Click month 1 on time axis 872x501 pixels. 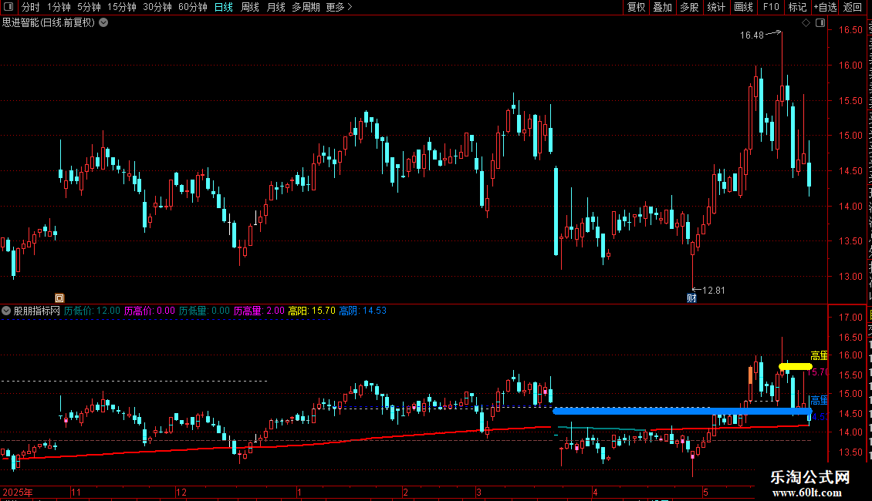(299, 492)
